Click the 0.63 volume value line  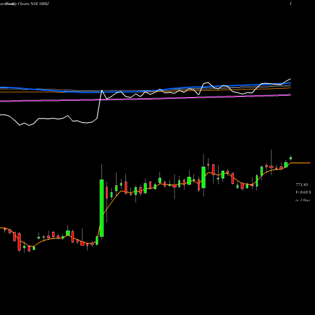[303, 192]
